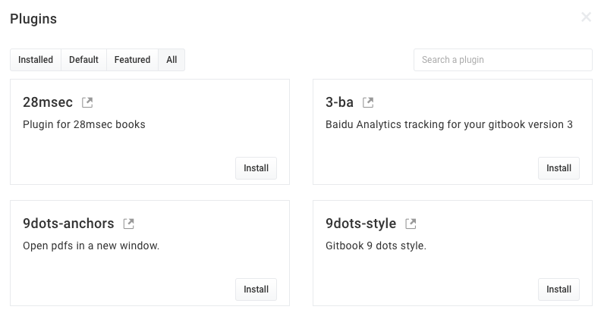Select the All plugins tab
Screen dimensions: 601x316
point(171,60)
